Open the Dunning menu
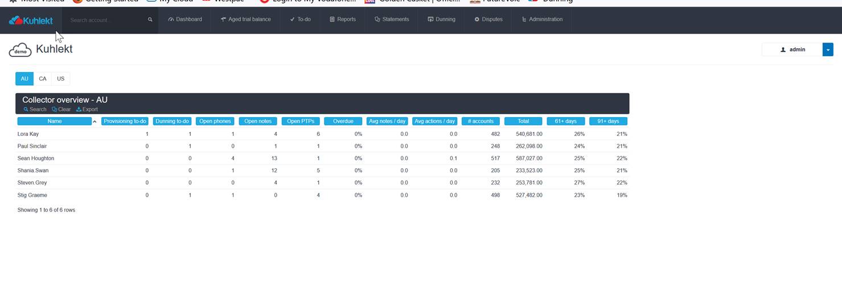Viewport: 842px width, 291px height. (441, 19)
